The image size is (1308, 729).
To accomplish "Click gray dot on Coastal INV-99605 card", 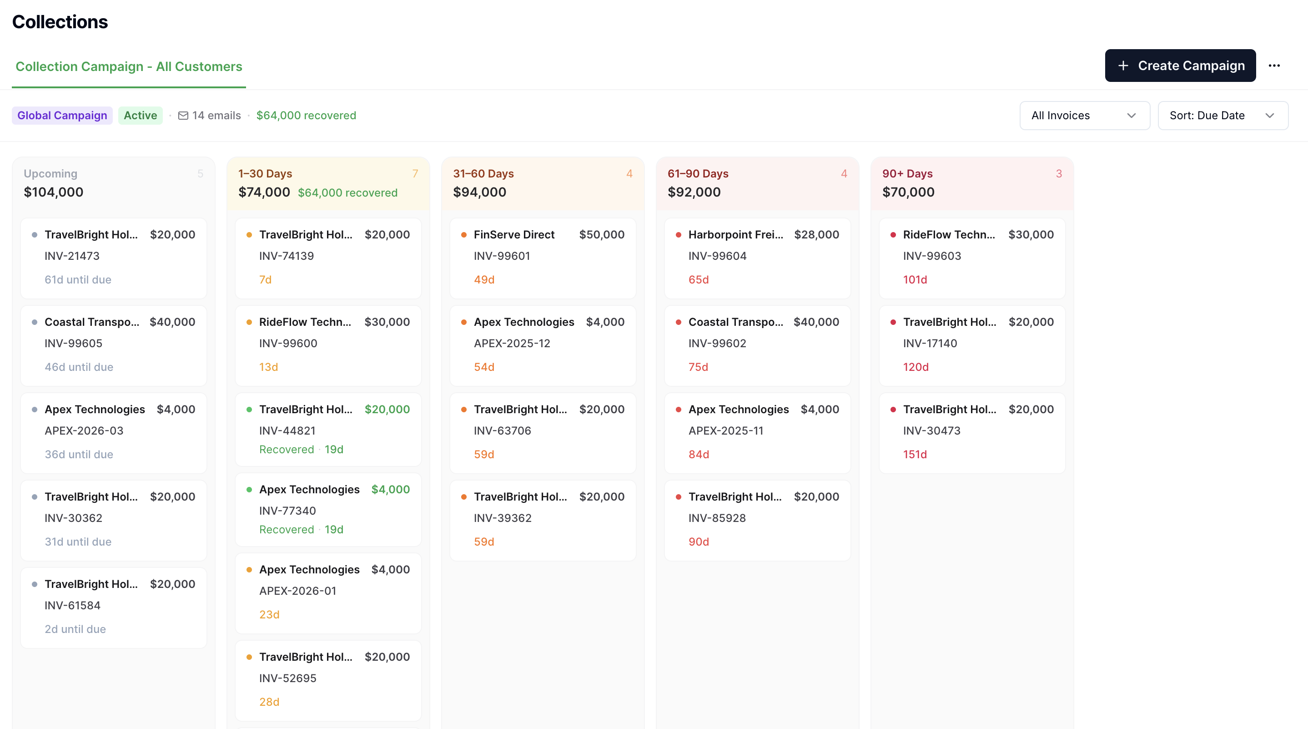I will (x=35, y=322).
